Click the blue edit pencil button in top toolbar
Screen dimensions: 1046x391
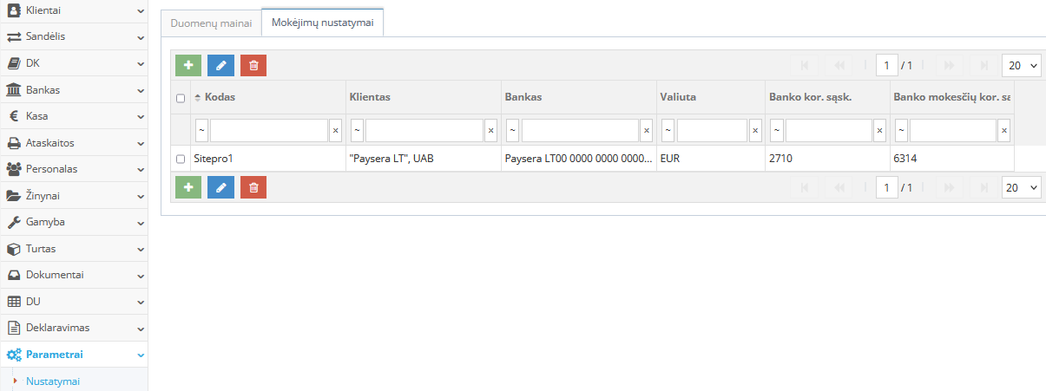coord(220,66)
